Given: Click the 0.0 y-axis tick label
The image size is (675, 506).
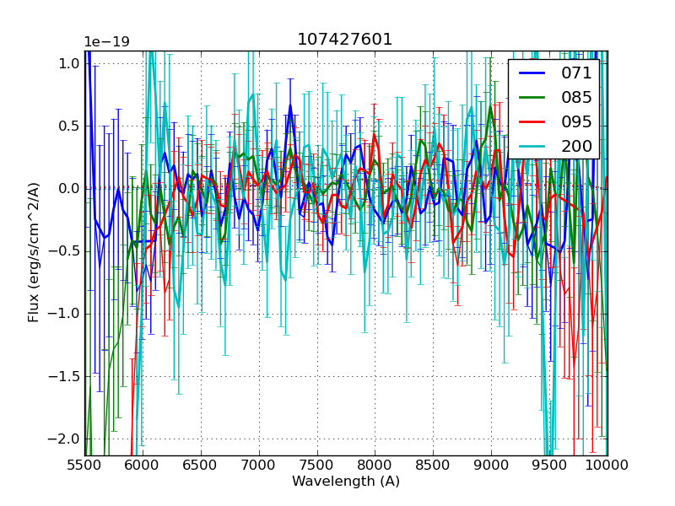Looking at the screenshot, I should pyautogui.click(x=69, y=188).
